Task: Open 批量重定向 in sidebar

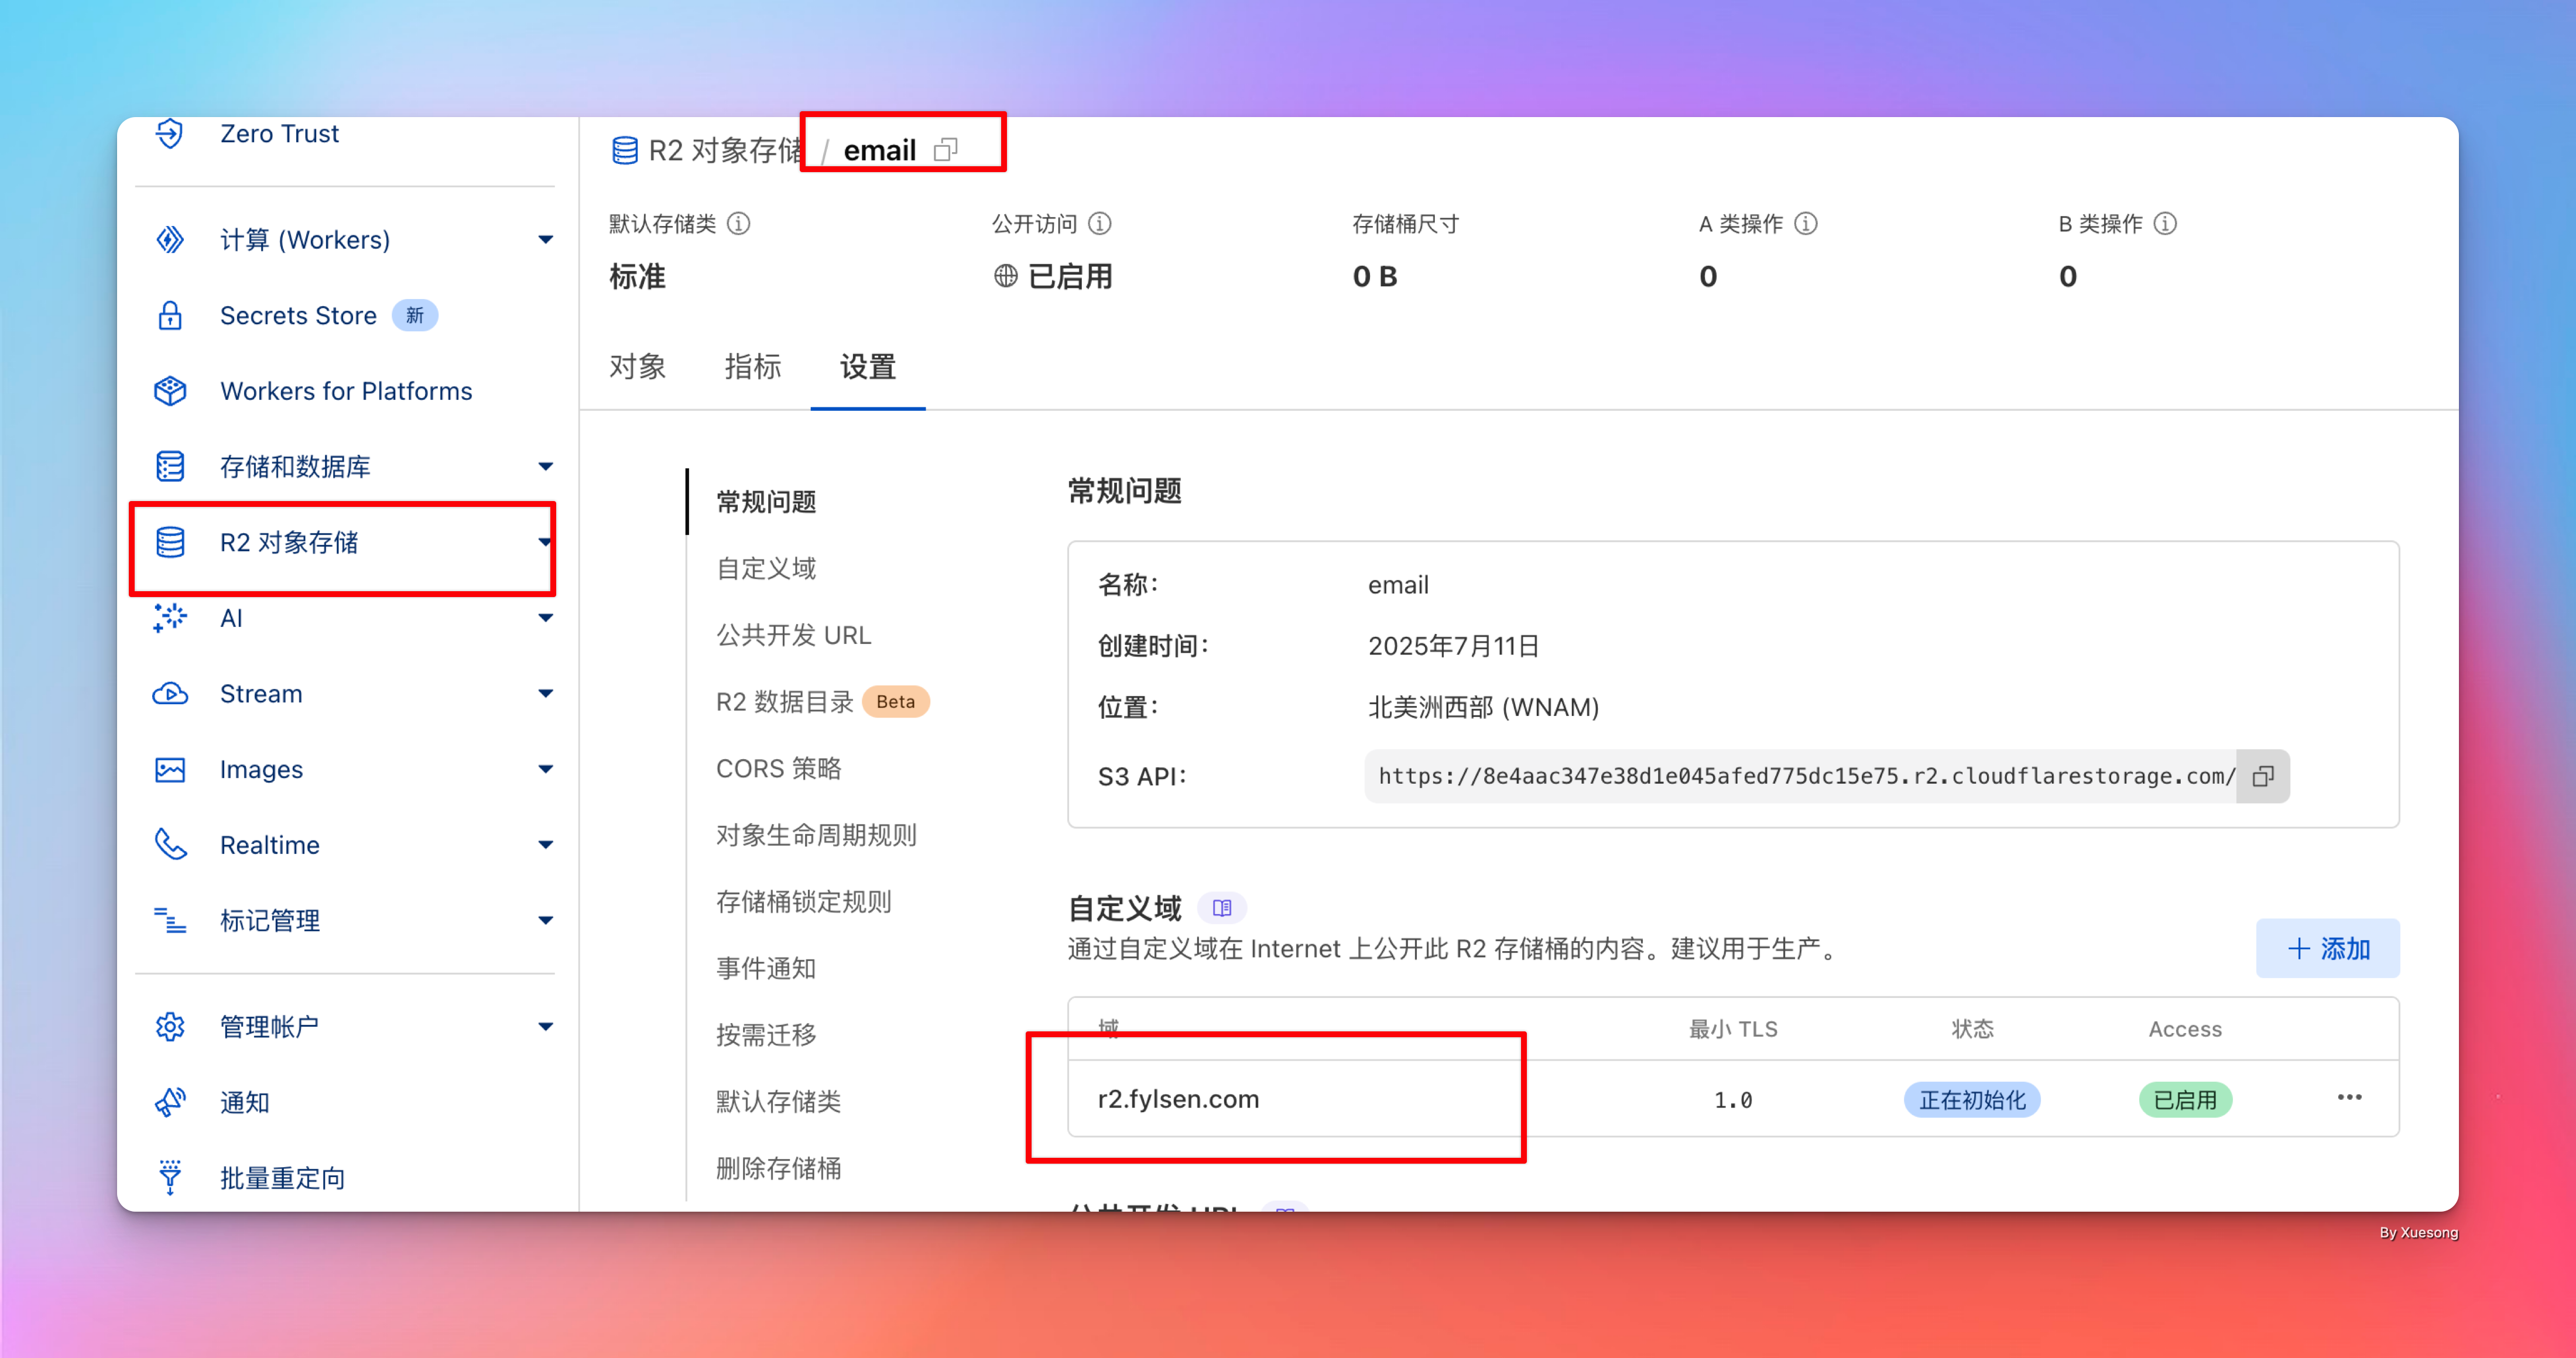Action: click(x=283, y=1178)
